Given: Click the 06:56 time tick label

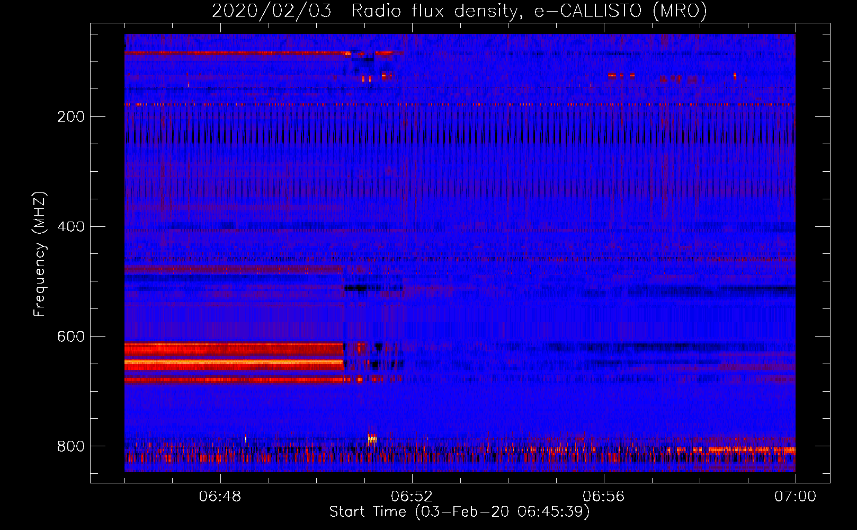Looking at the screenshot, I should [x=604, y=497].
